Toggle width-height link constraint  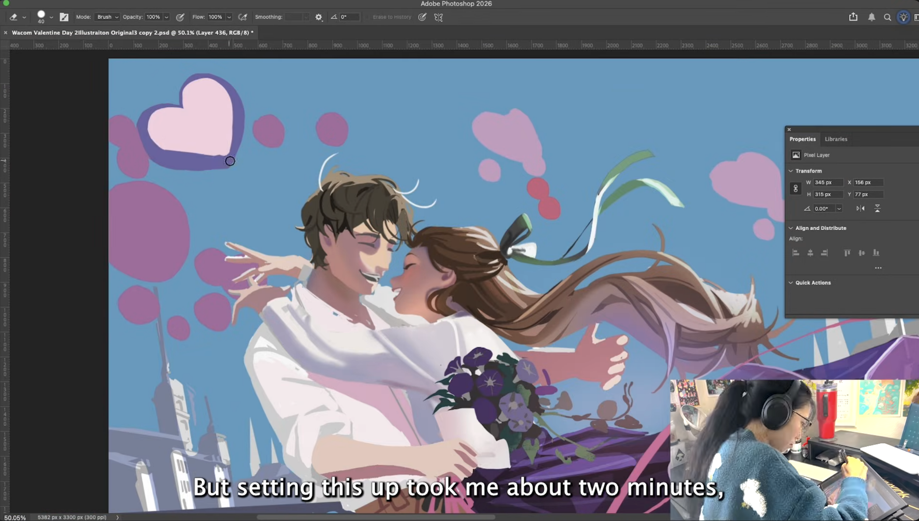[795, 188]
